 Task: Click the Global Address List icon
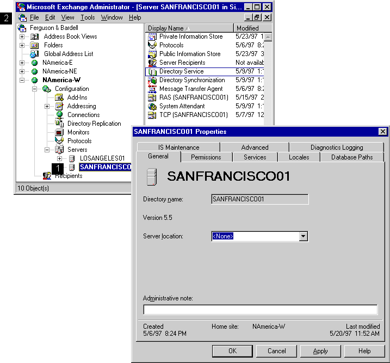pos(34,54)
